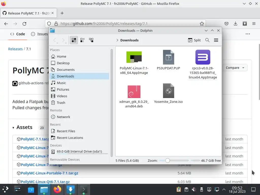
Task: Open Desktop in Places panel
Action: 79,63
